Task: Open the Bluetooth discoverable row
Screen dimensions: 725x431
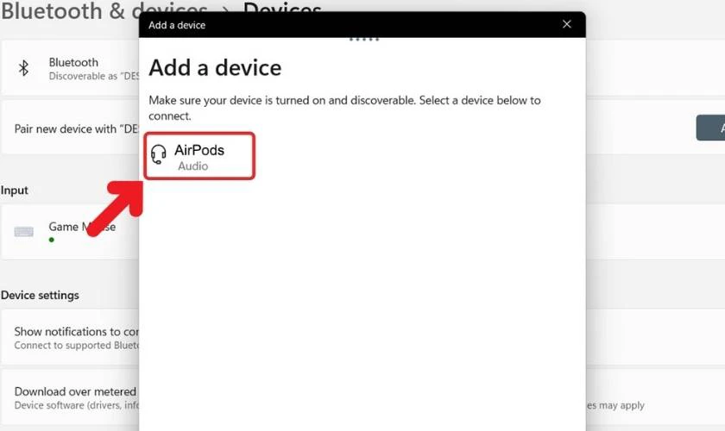Action: 73,68
